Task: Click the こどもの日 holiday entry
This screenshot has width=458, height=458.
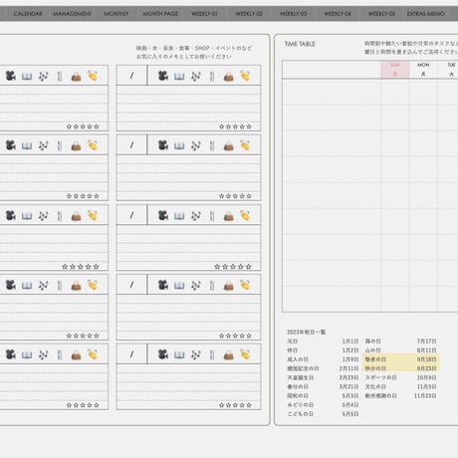Action: [x=301, y=414]
